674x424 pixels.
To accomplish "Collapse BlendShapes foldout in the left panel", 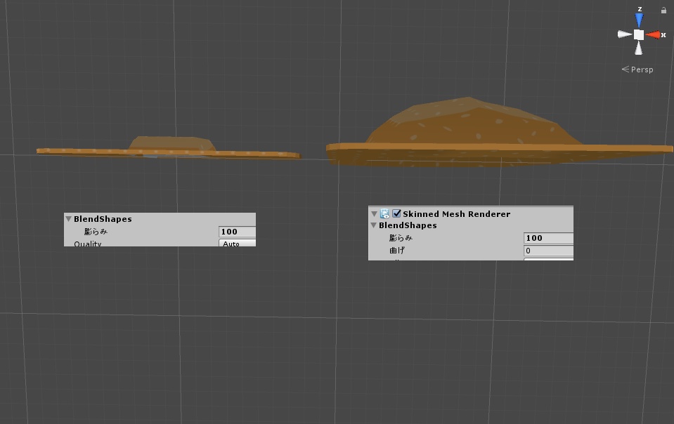I will coord(68,219).
